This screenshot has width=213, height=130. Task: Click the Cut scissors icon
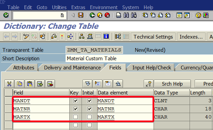click(x=9, y=84)
